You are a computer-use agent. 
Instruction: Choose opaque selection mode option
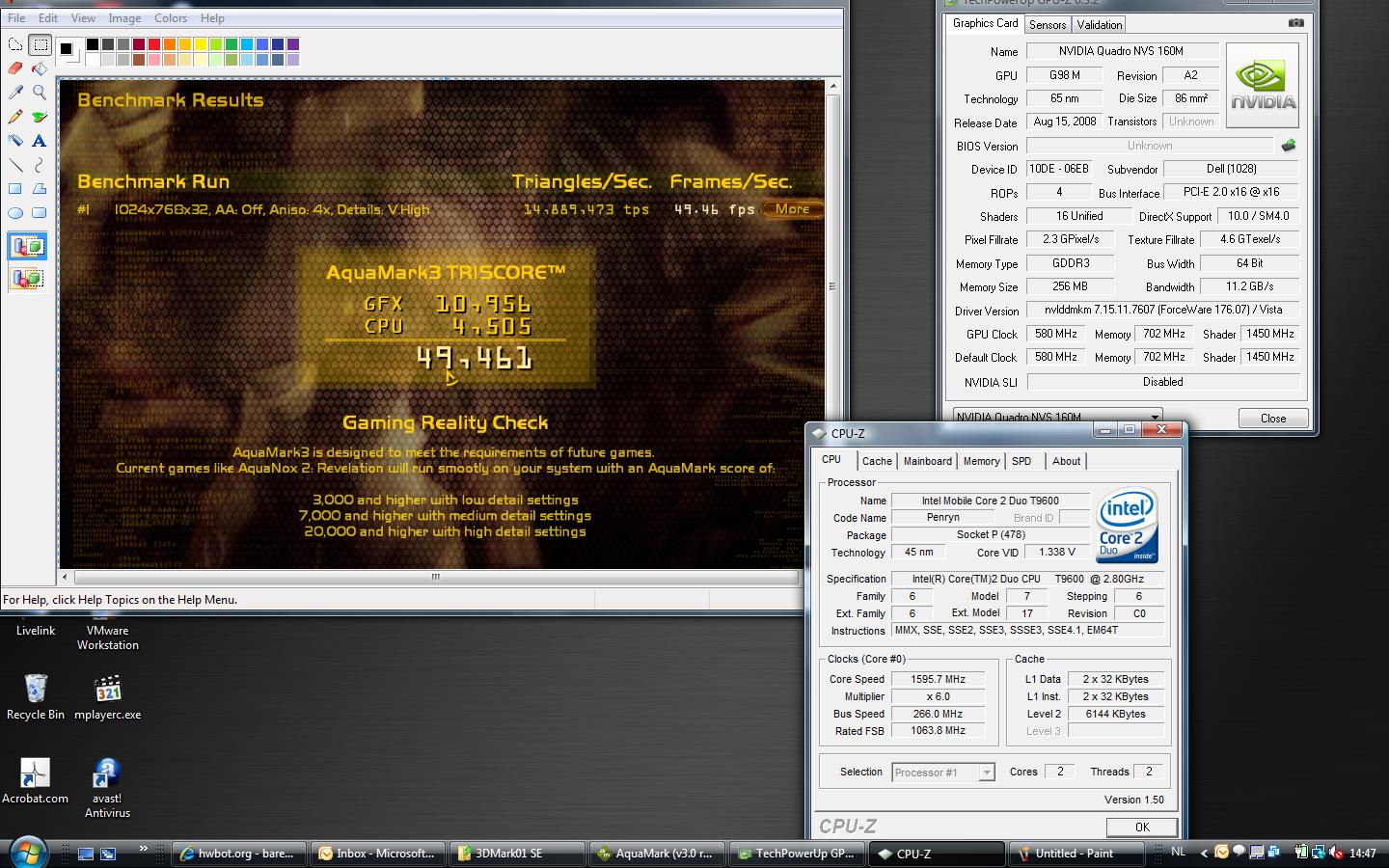(x=28, y=247)
